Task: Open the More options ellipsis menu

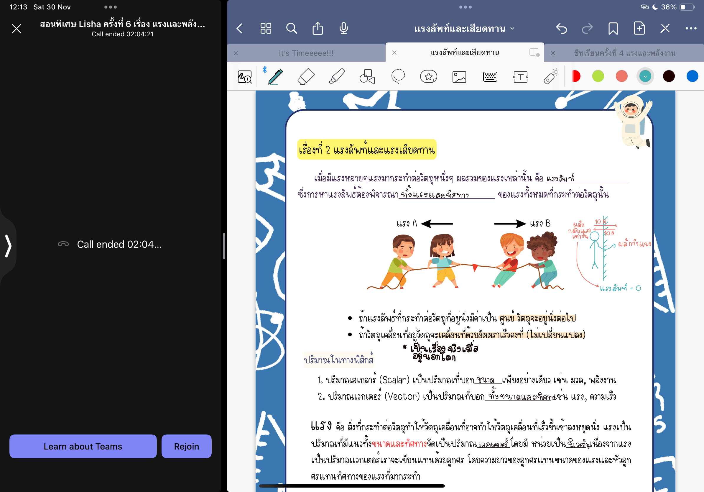Action: coord(691,28)
